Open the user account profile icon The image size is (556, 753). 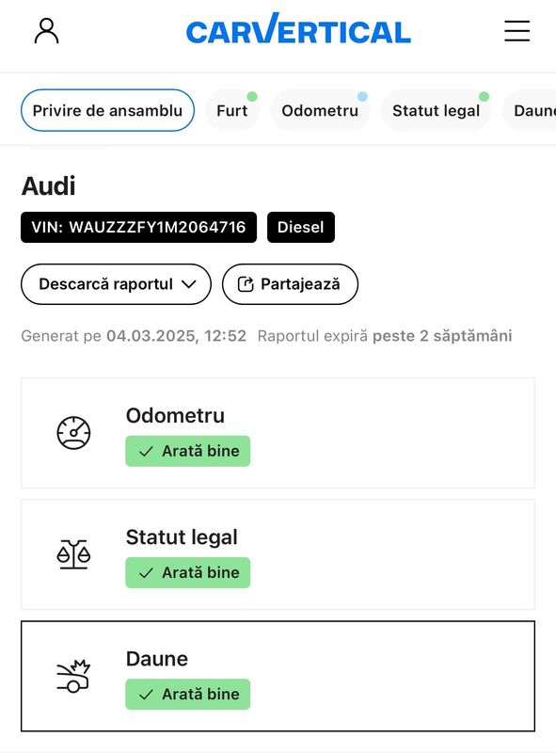point(47,31)
